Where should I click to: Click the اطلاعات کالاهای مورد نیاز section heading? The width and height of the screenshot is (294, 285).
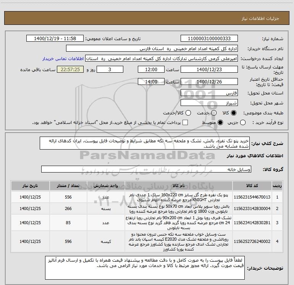[x=255, y=156]
